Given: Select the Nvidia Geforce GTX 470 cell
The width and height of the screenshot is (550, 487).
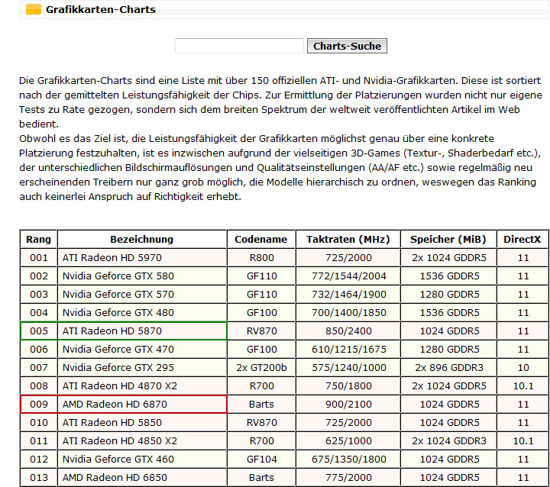Looking at the screenshot, I should coord(142,349).
